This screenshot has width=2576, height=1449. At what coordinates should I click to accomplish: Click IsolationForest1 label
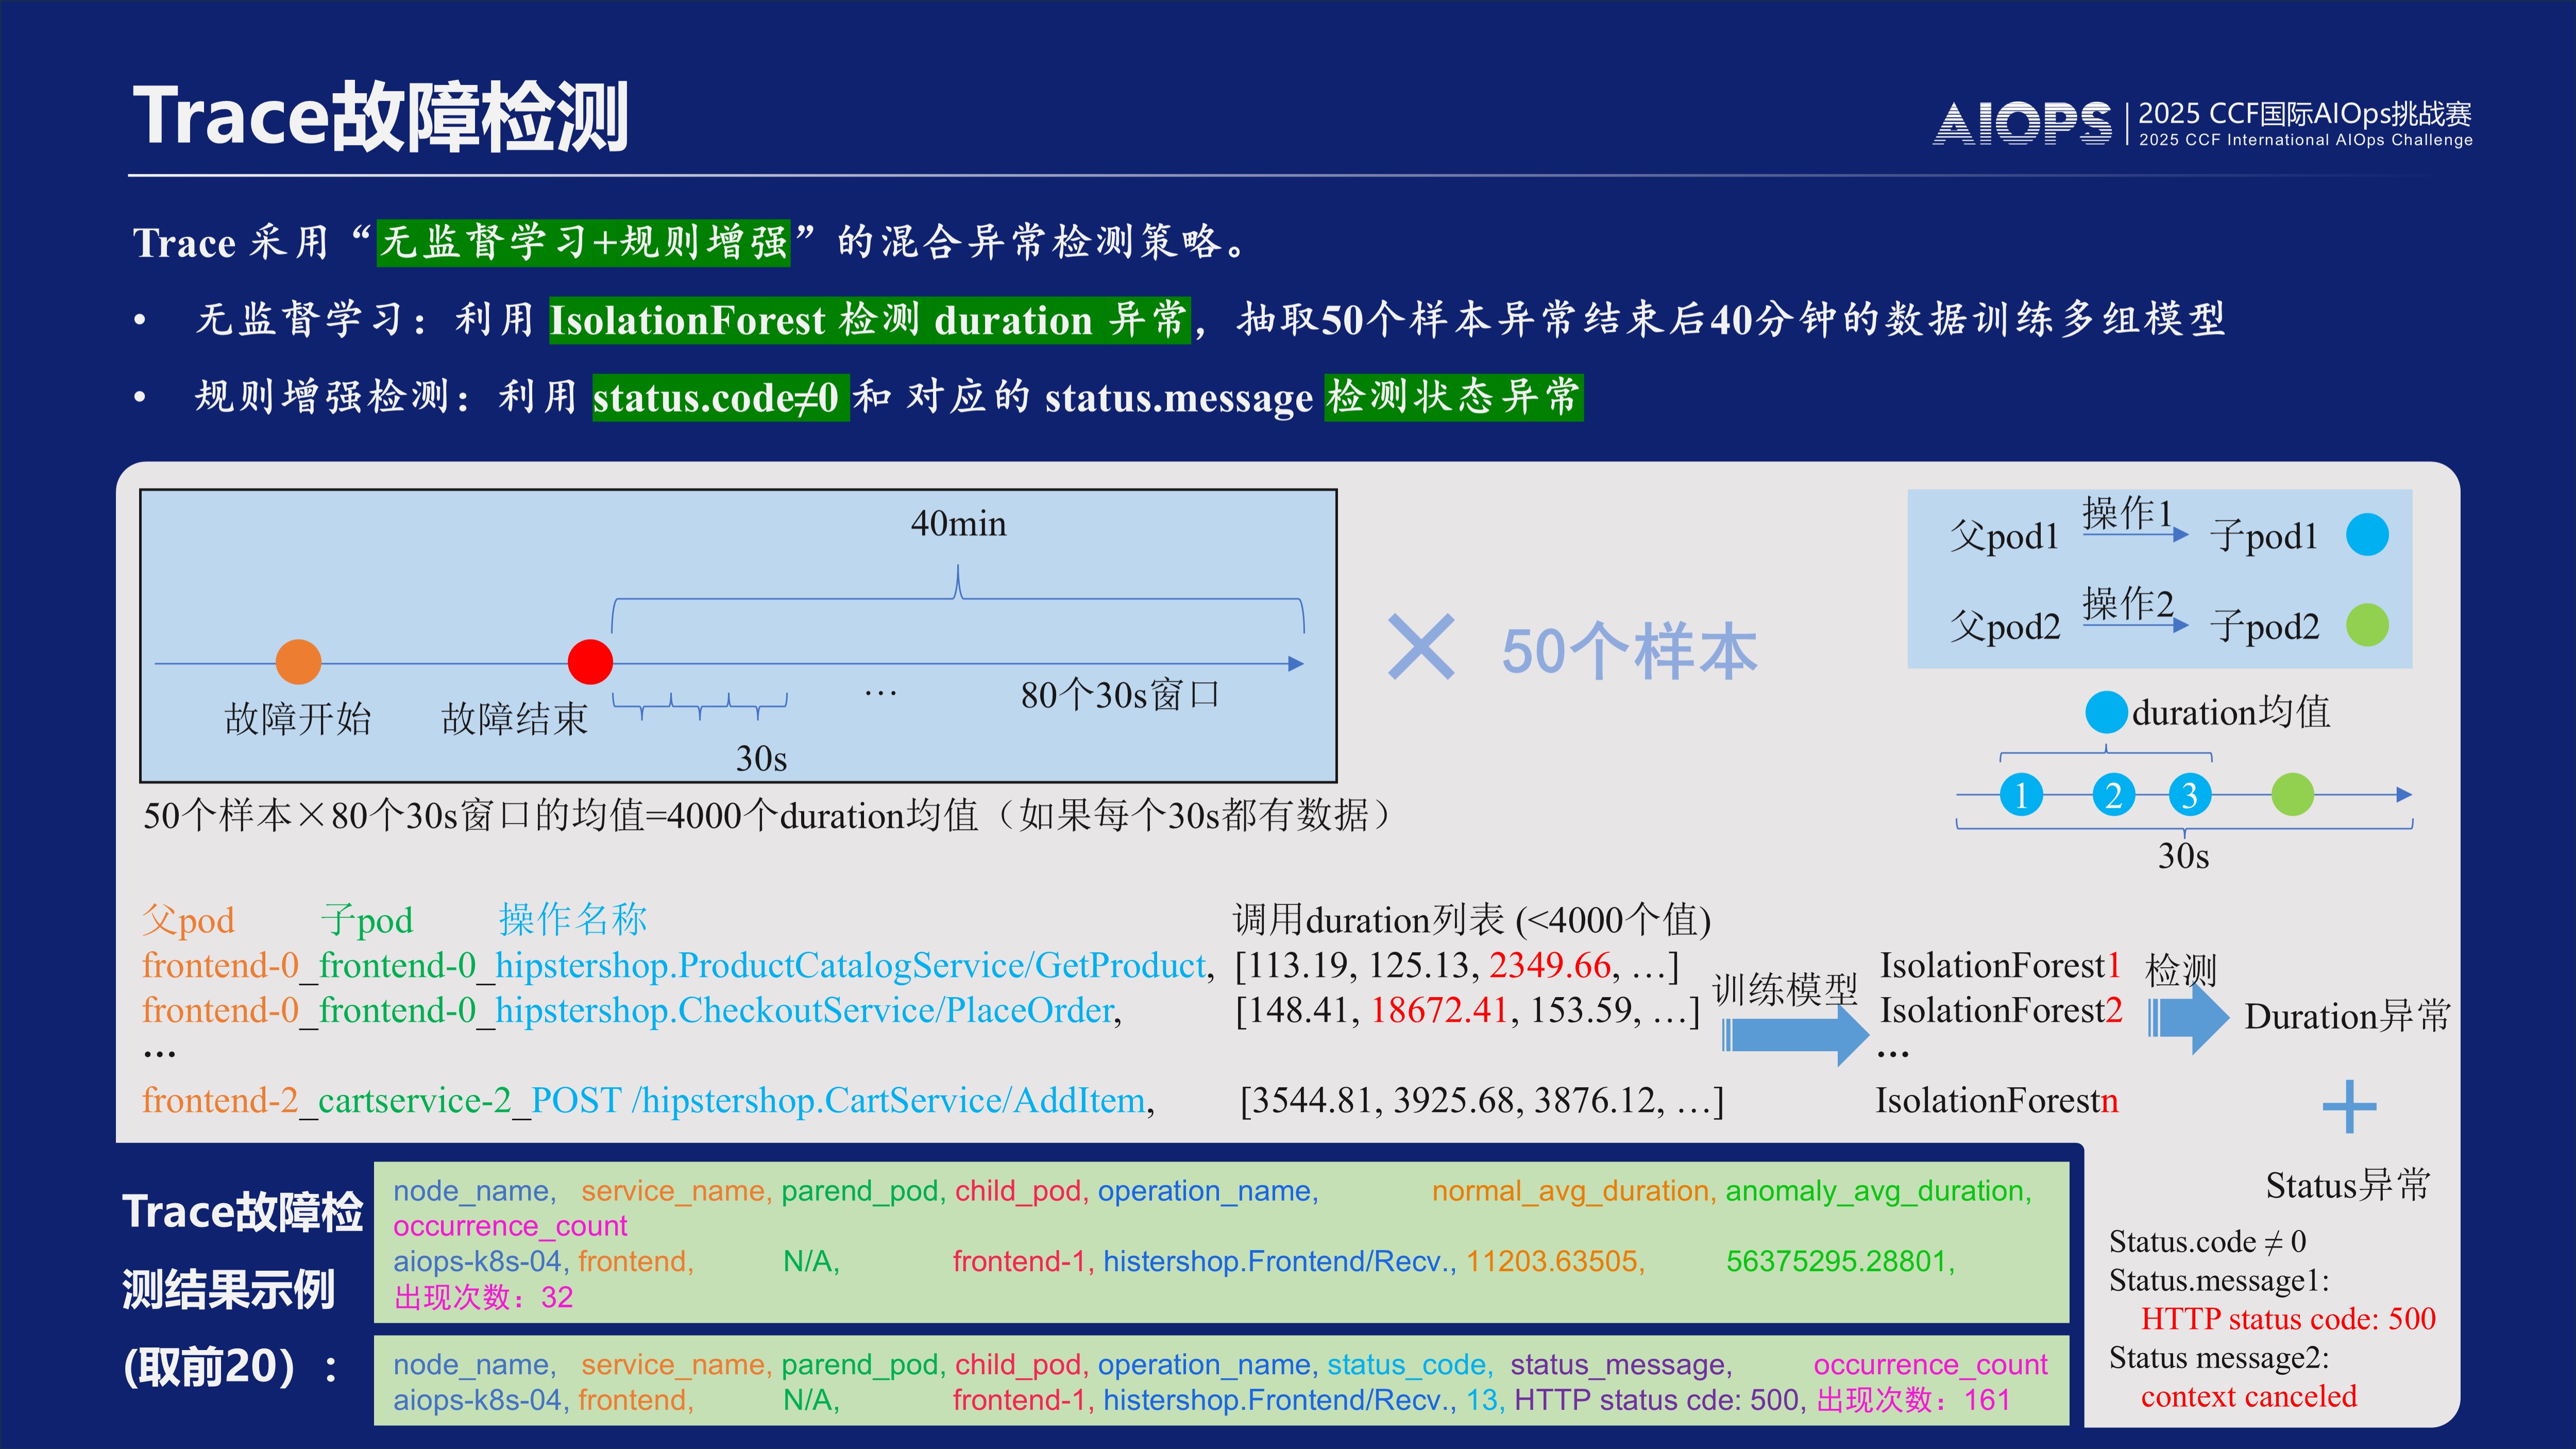(1998, 966)
